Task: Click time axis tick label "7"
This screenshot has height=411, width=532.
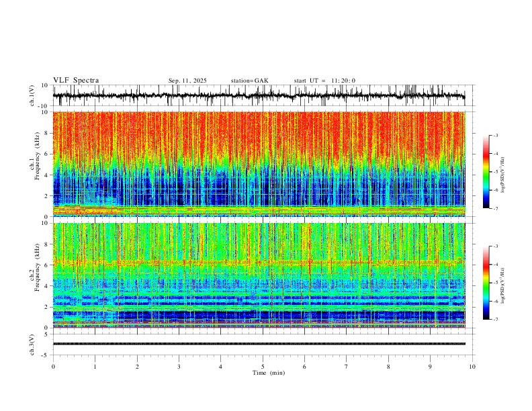Action: tap(347, 367)
